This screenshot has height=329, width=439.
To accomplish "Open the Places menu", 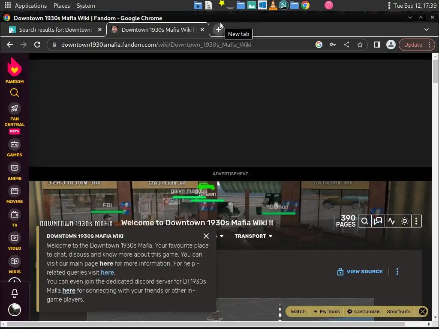I will point(62,6).
